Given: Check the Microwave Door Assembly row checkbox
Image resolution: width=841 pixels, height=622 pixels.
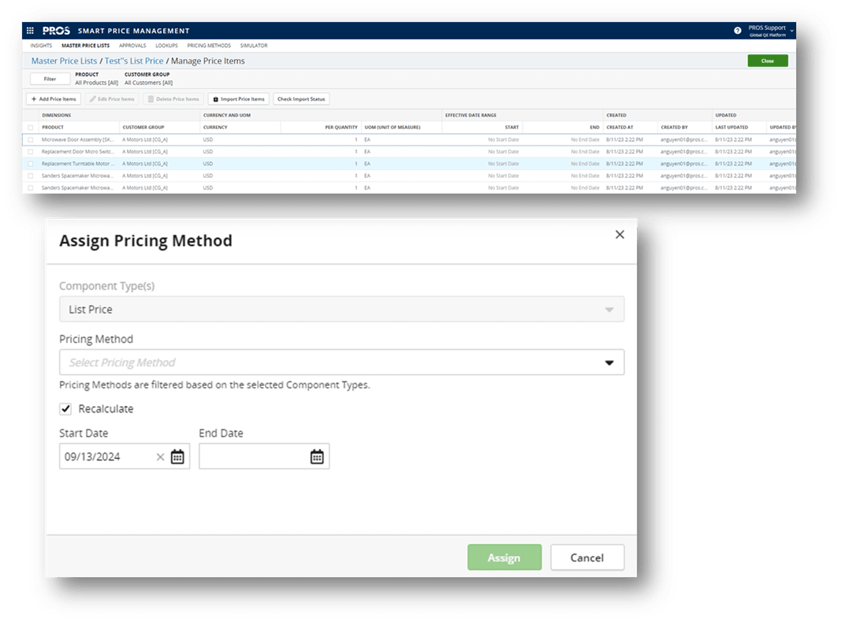Looking at the screenshot, I should [32, 139].
